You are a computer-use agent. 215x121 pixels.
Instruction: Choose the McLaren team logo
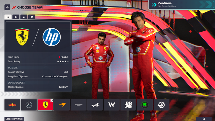tap(62, 105)
